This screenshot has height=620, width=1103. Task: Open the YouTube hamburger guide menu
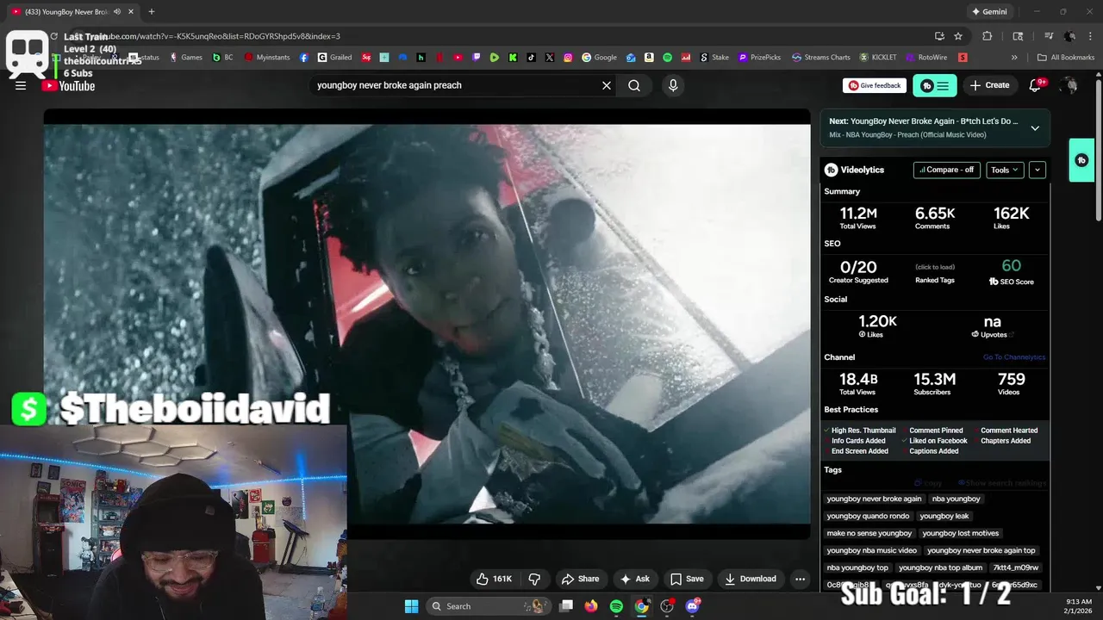click(21, 85)
